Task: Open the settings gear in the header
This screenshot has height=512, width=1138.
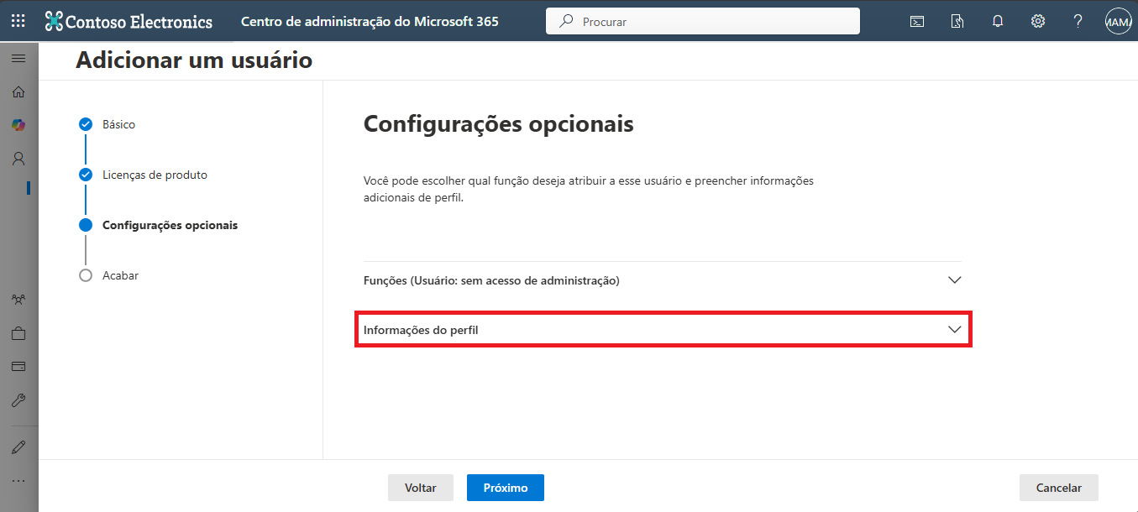Action: 1038,22
